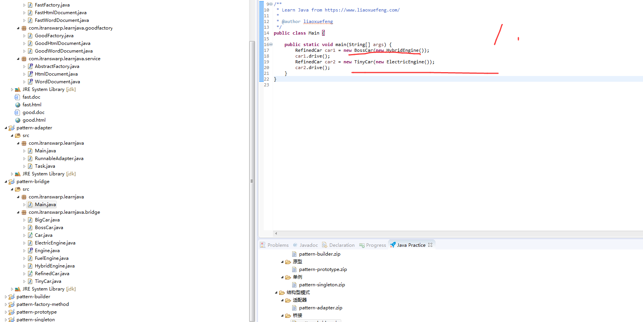Click 'public class Main' in the editor
The image size is (643, 322).
pos(296,33)
